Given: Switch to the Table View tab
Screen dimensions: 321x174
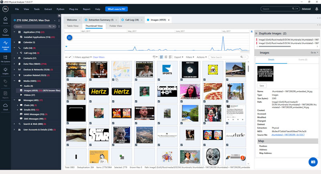Looking at the screenshot, I should [73, 26].
